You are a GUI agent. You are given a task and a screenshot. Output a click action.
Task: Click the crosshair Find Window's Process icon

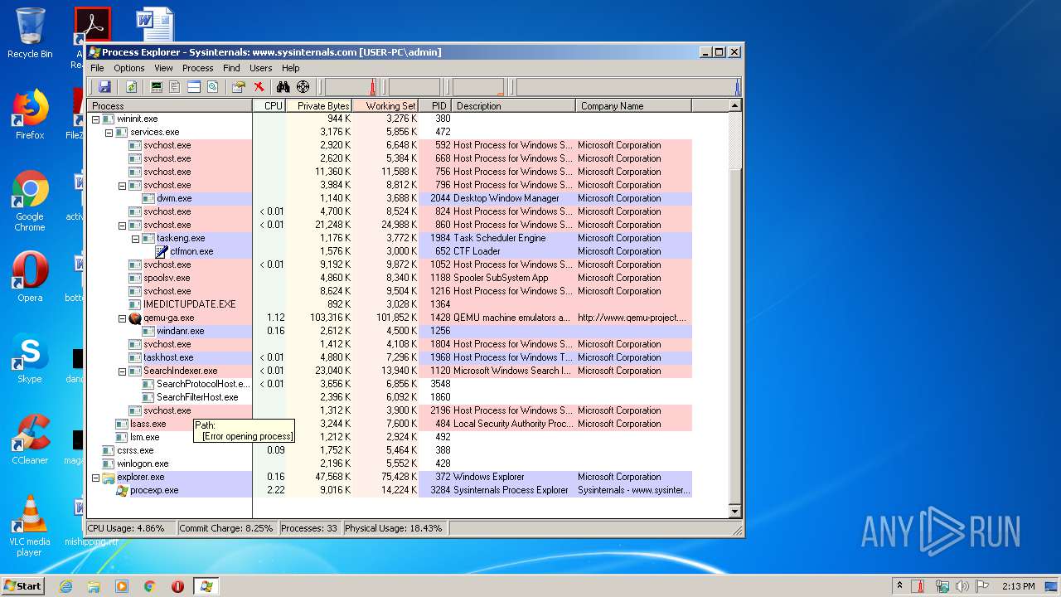coord(303,87)
